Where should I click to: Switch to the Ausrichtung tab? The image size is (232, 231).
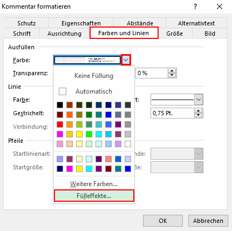click(64, 34)
